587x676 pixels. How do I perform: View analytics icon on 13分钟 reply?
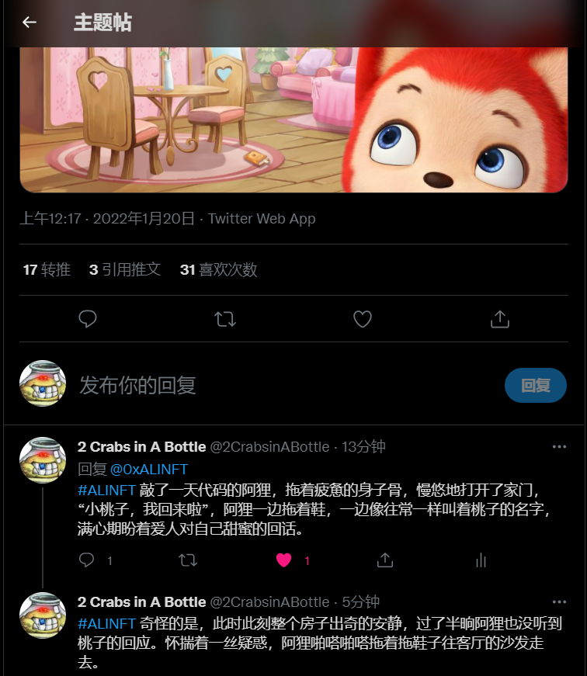(x=481, y=560)
